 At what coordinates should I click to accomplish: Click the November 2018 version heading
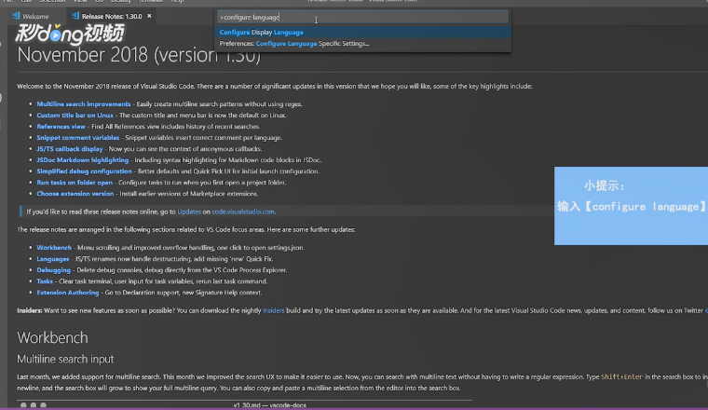tap(139, 55)
